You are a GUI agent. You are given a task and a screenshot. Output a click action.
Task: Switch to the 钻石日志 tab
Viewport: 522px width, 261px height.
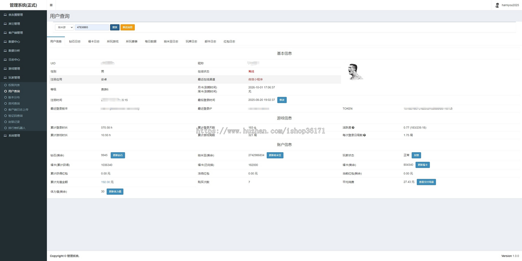click(x=75, y=41)
